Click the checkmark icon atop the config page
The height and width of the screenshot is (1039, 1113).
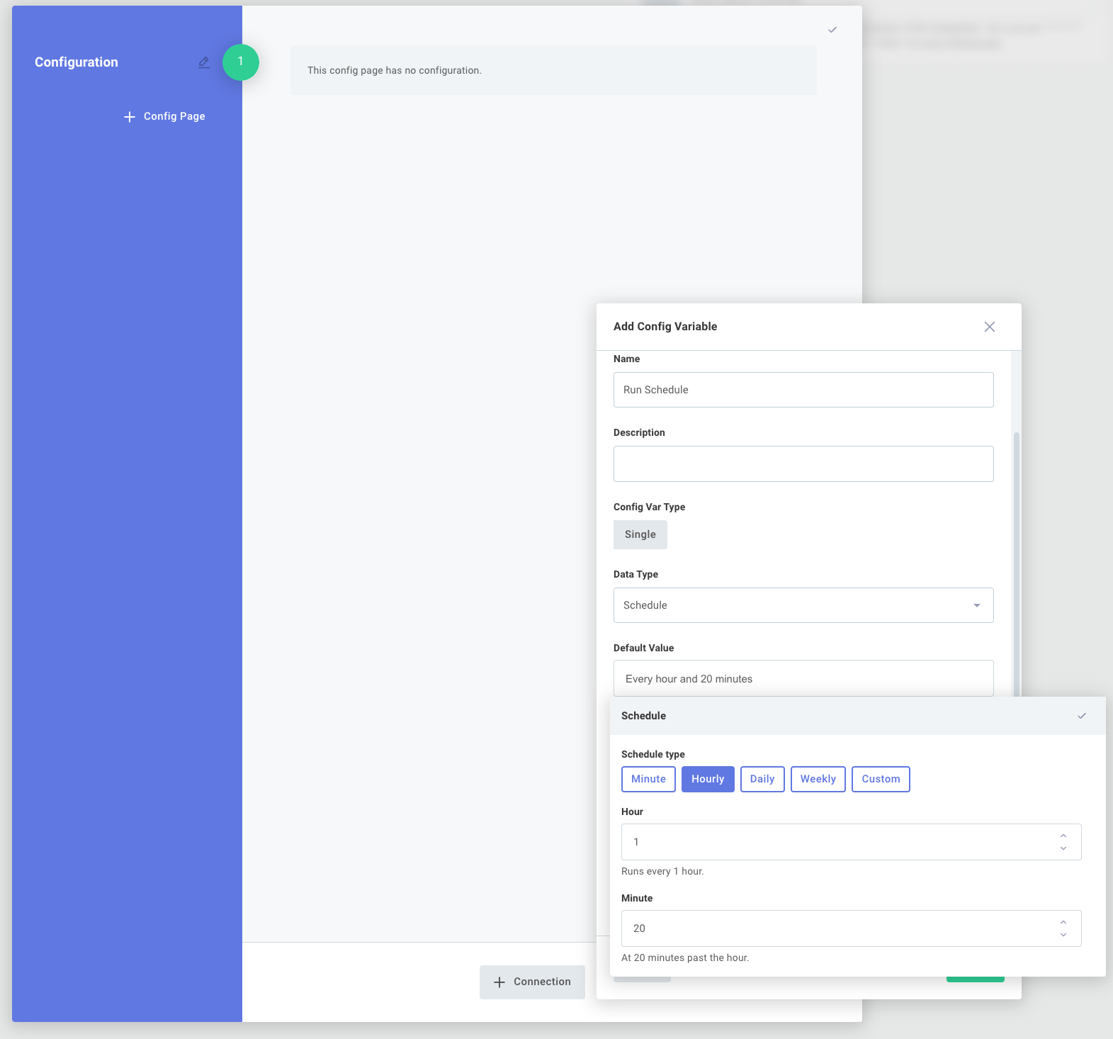pos(832,30)
